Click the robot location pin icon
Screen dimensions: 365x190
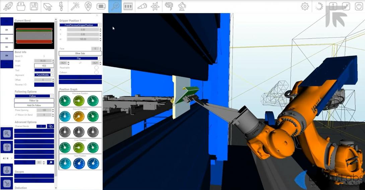[x=88, y=6]
